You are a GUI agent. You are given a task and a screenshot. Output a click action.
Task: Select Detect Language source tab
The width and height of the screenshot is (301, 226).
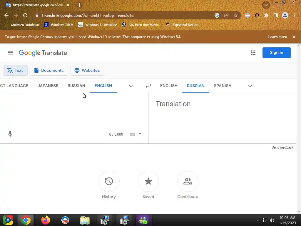pyautogui.click(x=14, y=86)
